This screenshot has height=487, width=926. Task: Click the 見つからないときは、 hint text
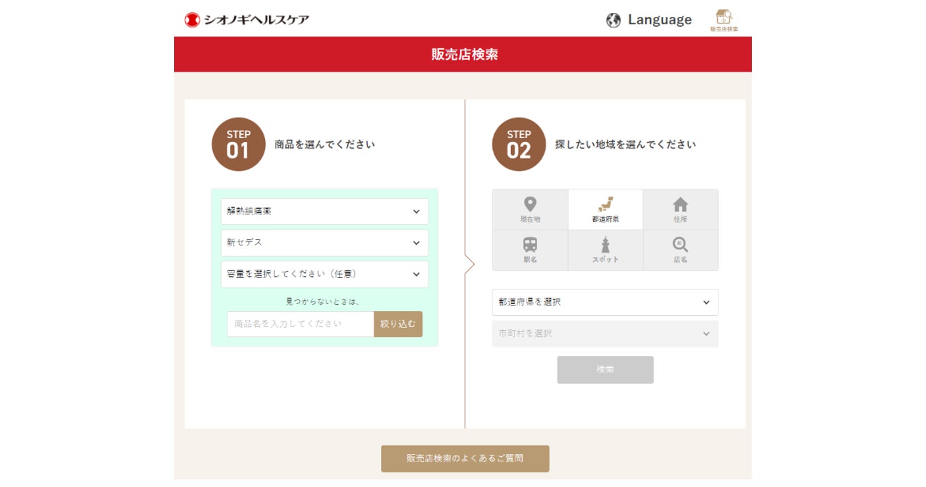coord(323,301)
